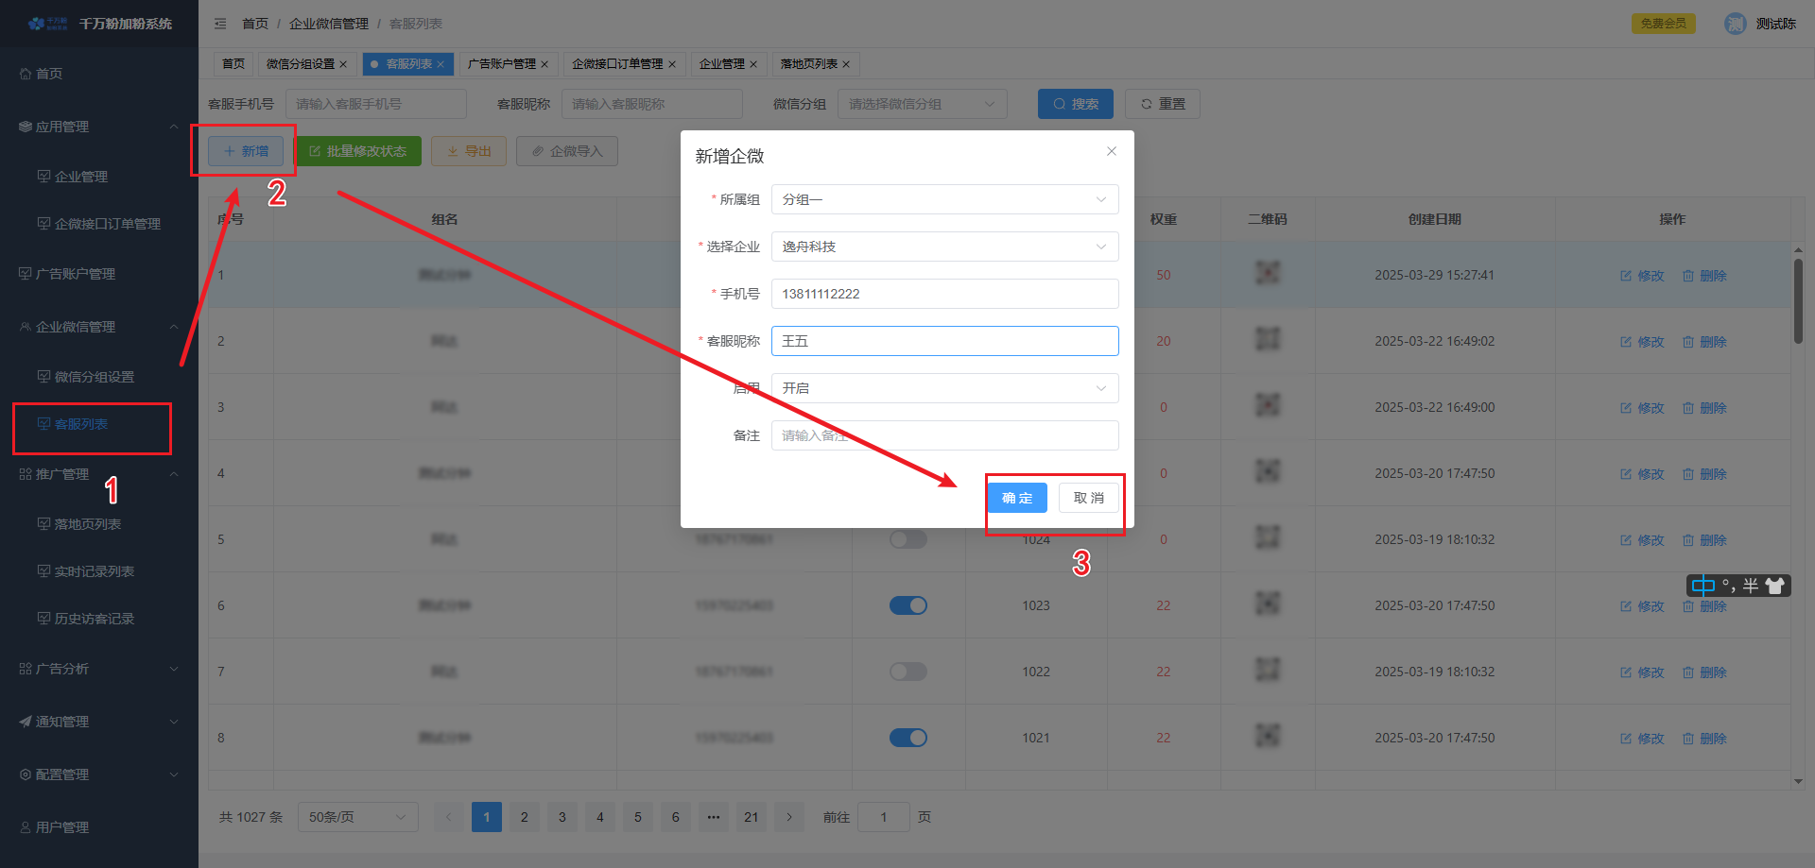Switch to the 企业管理 tab

(721, 64)
